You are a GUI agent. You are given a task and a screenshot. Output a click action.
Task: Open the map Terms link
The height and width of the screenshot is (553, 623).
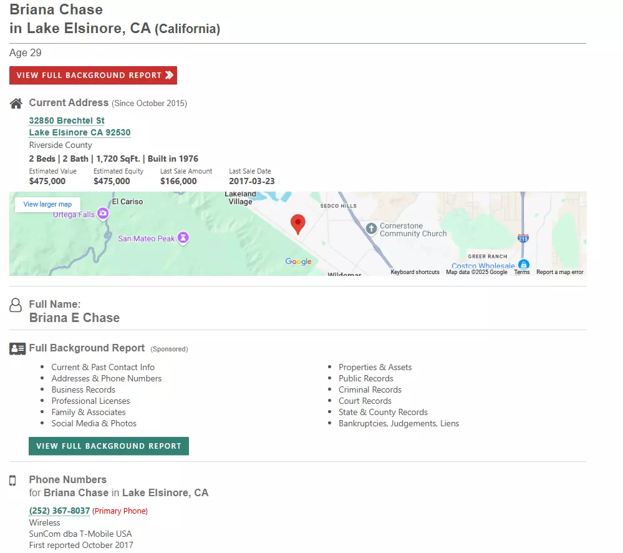(522, 272)
